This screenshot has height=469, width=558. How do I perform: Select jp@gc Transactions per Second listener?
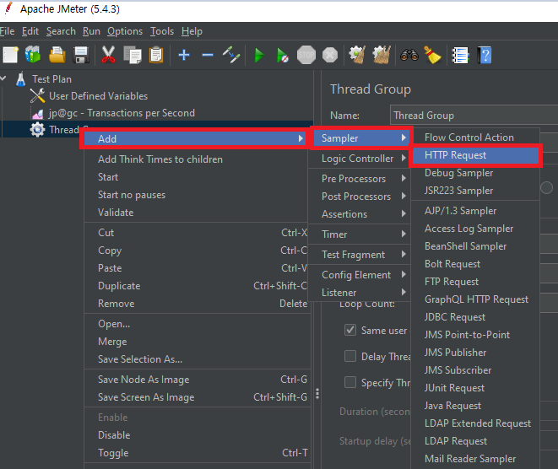122,113
